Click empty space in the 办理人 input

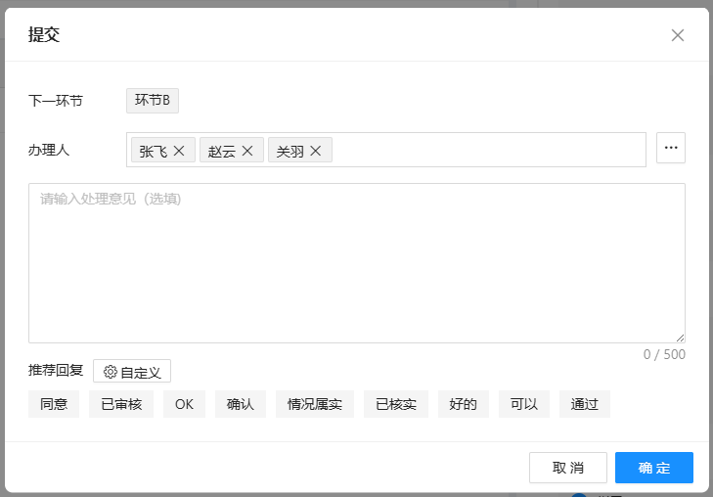tap(489, 150)
